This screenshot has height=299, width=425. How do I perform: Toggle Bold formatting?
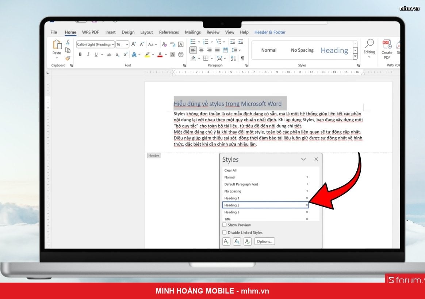(x=80, y=54)
